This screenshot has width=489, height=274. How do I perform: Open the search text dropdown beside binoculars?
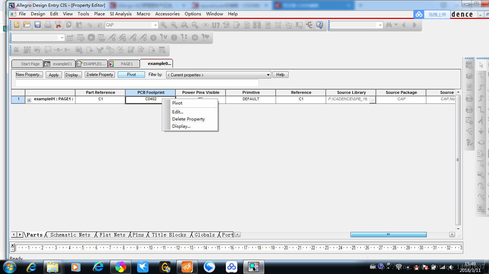[380, 25]
